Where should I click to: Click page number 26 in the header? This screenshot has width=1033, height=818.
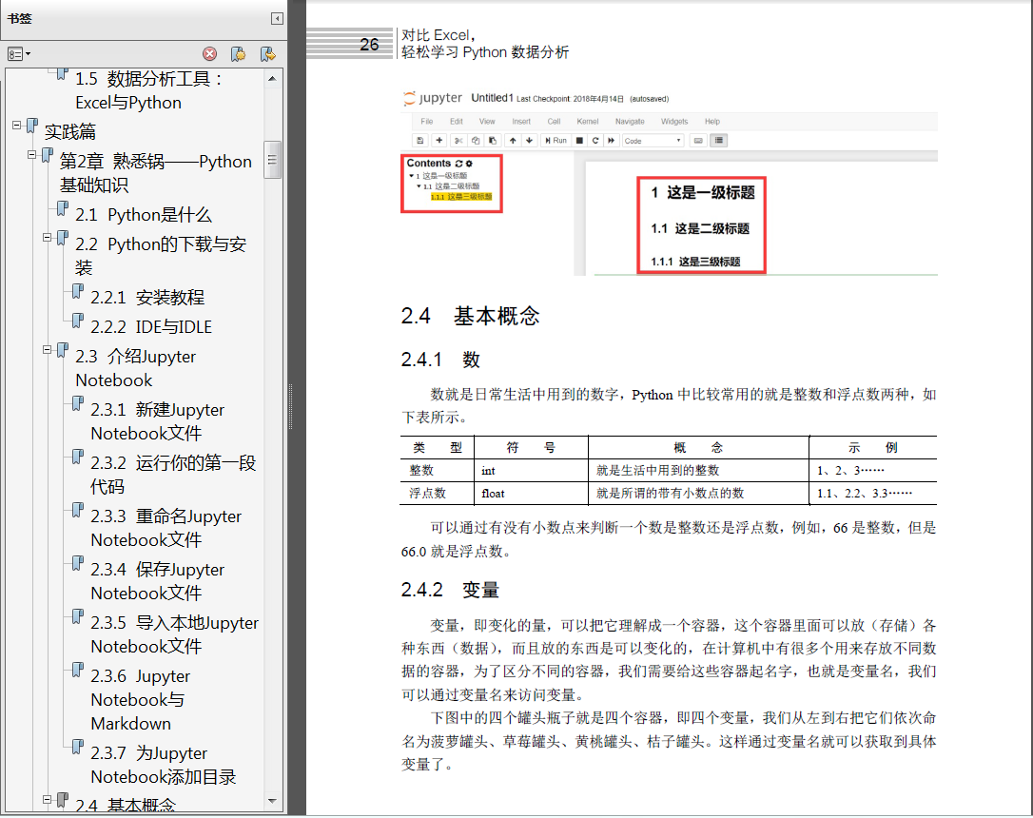click(x=369, y=45)
